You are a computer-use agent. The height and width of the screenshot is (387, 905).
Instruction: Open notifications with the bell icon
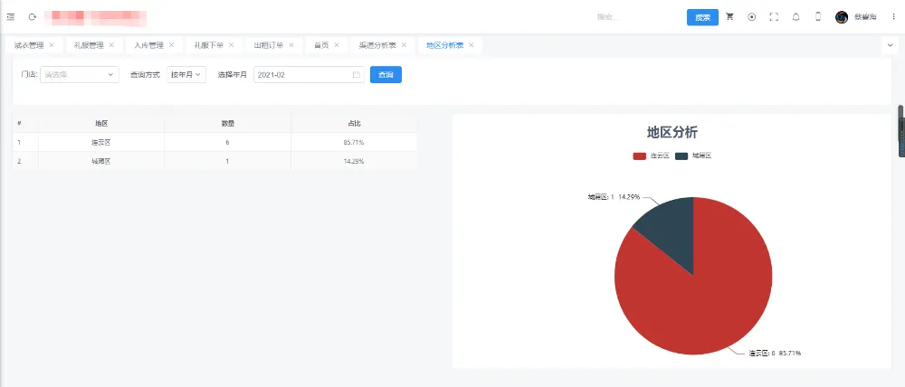(795, 17)
